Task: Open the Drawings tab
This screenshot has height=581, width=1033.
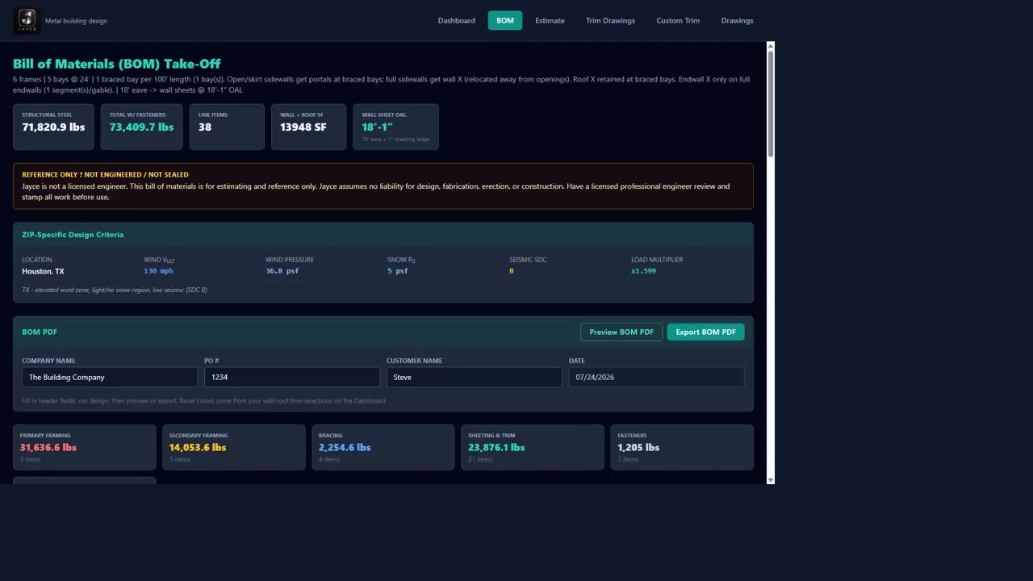Action: pos(737,20)
